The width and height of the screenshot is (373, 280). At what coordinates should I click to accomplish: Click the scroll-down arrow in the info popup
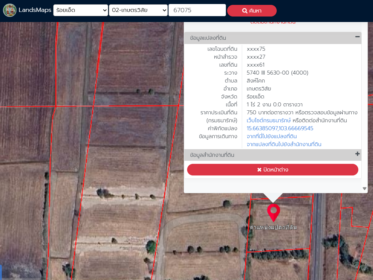(364, 189)
